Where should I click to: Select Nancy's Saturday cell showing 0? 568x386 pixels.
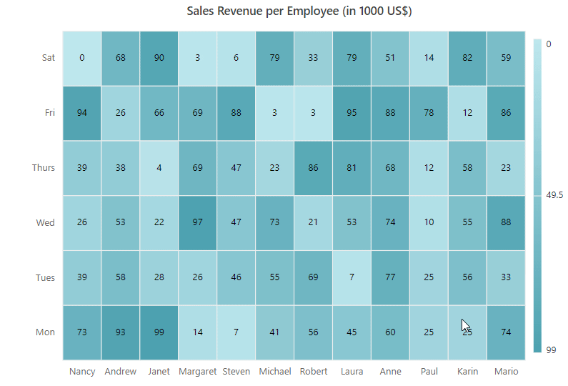click(x=82, y=59)
